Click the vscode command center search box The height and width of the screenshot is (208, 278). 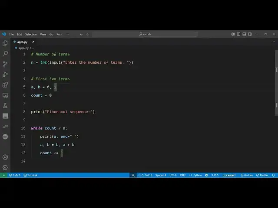point(145,34)
